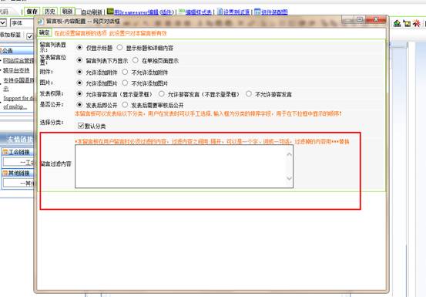Expand the 其他链接 dropdown list
The width and height of the screenshot is (426, 297).
[x=18, y=184]
